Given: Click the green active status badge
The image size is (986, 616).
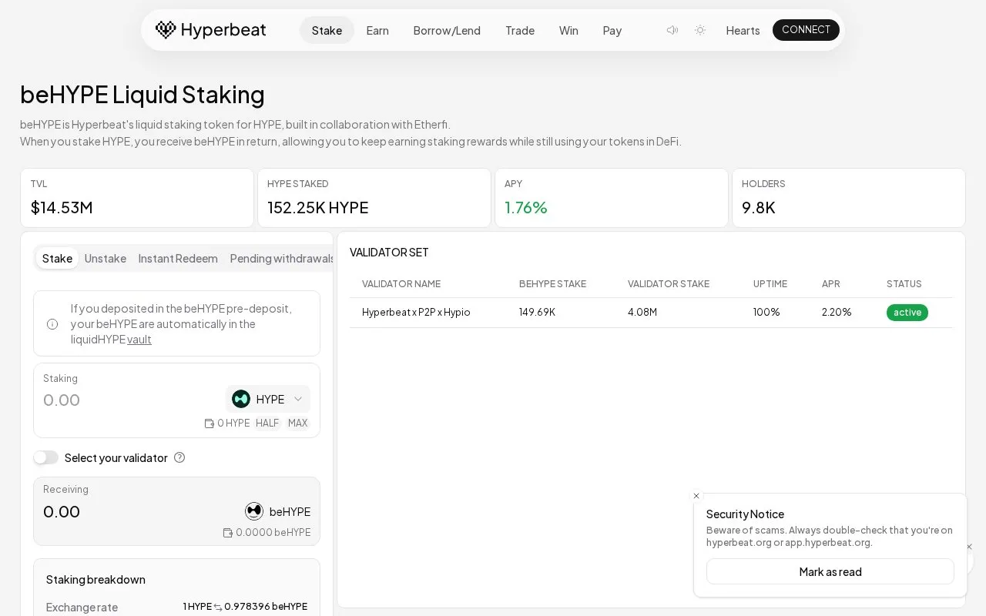Looking at the screenshot, I should click(907, 312).
